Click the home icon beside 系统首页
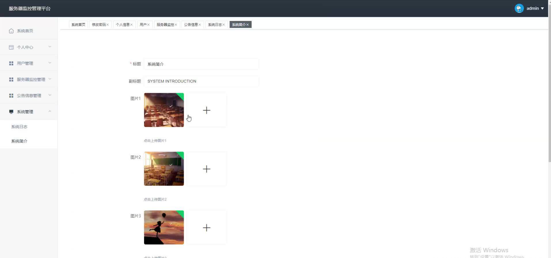551x258 pixels. pos(11,31)
